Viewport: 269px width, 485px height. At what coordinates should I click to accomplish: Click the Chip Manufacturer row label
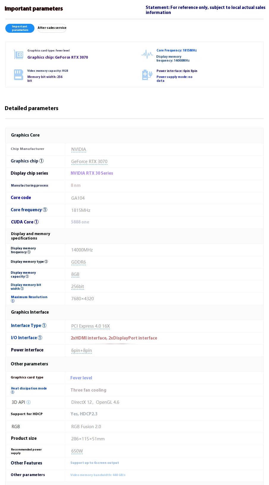pos(28,149)
